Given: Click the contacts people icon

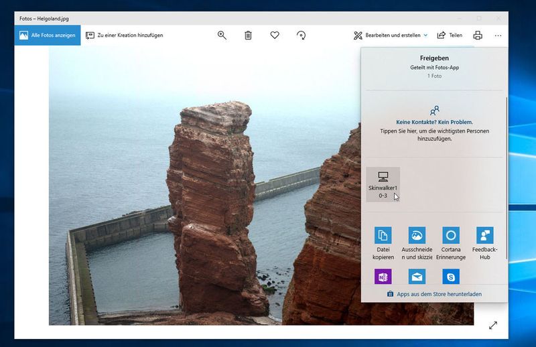Looking at the screenshot, I should click(x=434, y=111).
